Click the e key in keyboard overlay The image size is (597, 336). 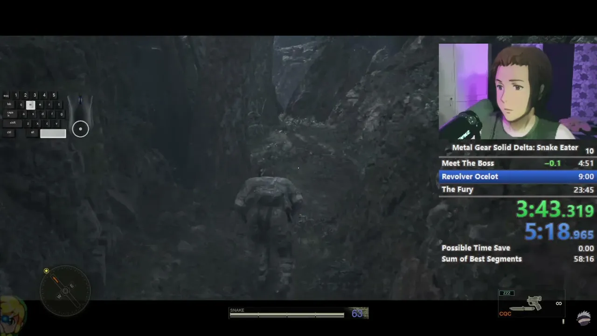click(40, 105)
